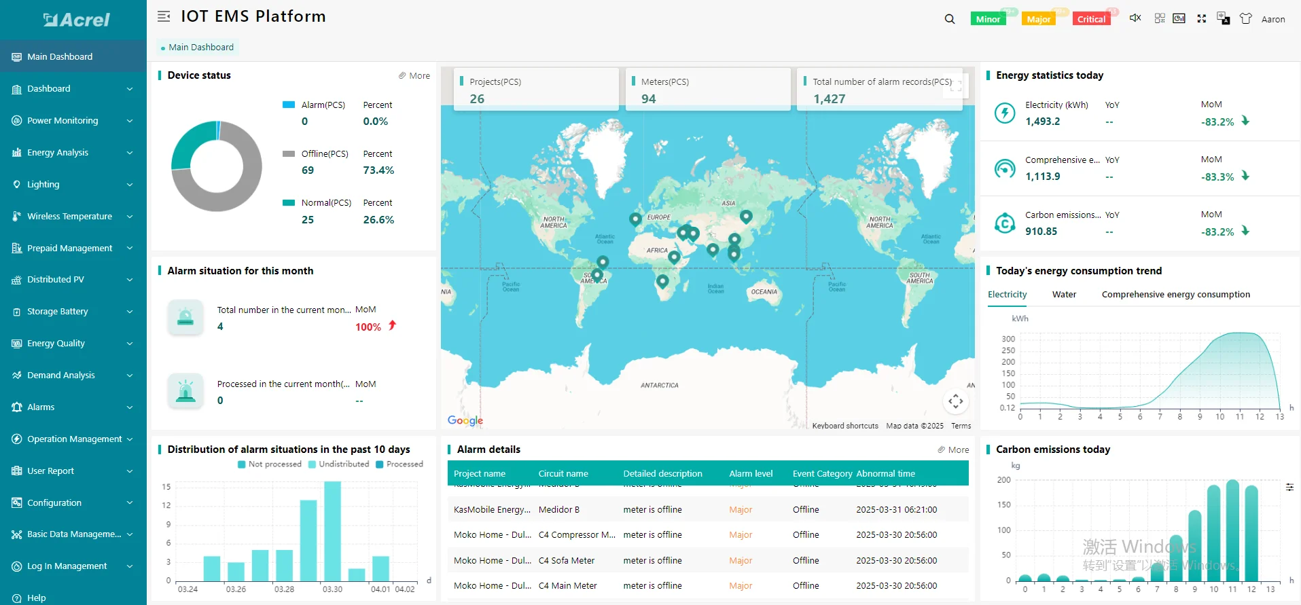The height and width of the screenshot is (605, 1301).
Task: Open More in Alarm details panel
Action: coord(953,450)
